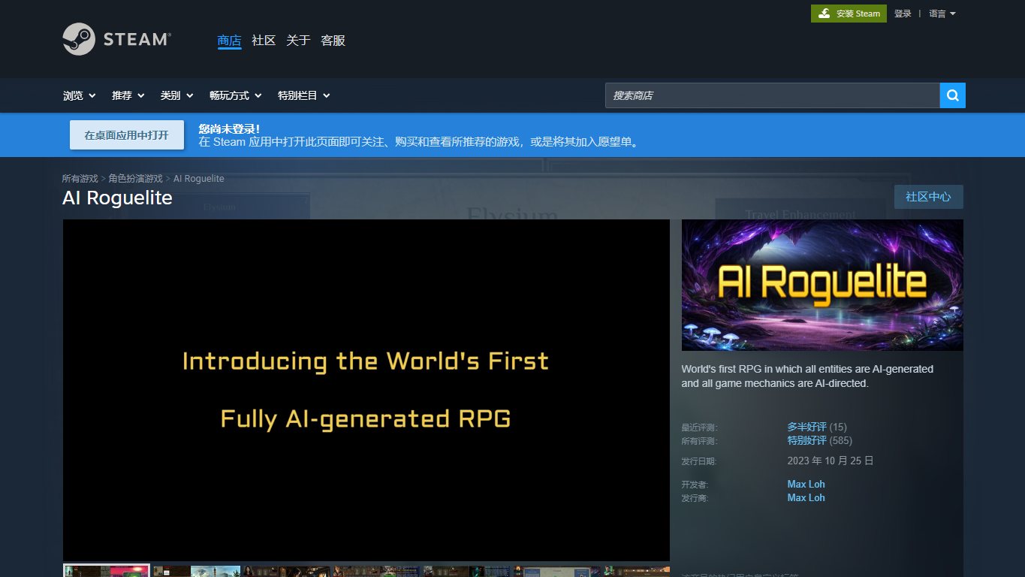Click the 安装 Steam button
This screenshot has height=577, width=1025.
coord(849,14)
